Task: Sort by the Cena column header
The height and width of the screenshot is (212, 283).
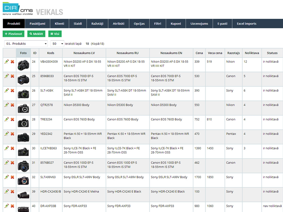Action: [x=199, y=53]
